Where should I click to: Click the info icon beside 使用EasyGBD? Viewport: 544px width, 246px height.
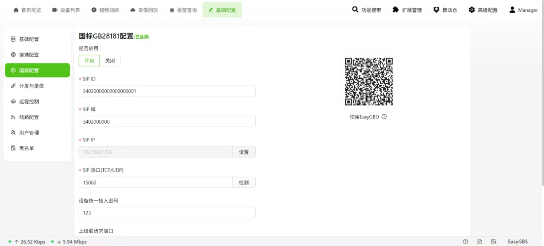point(384,117)
